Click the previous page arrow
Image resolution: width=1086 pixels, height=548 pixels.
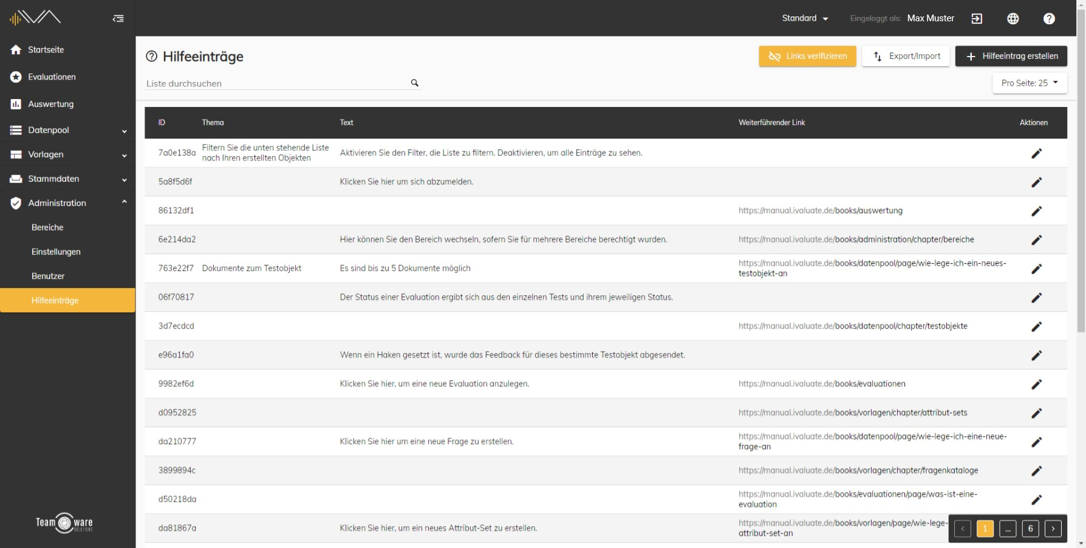(x=963, y=529)
